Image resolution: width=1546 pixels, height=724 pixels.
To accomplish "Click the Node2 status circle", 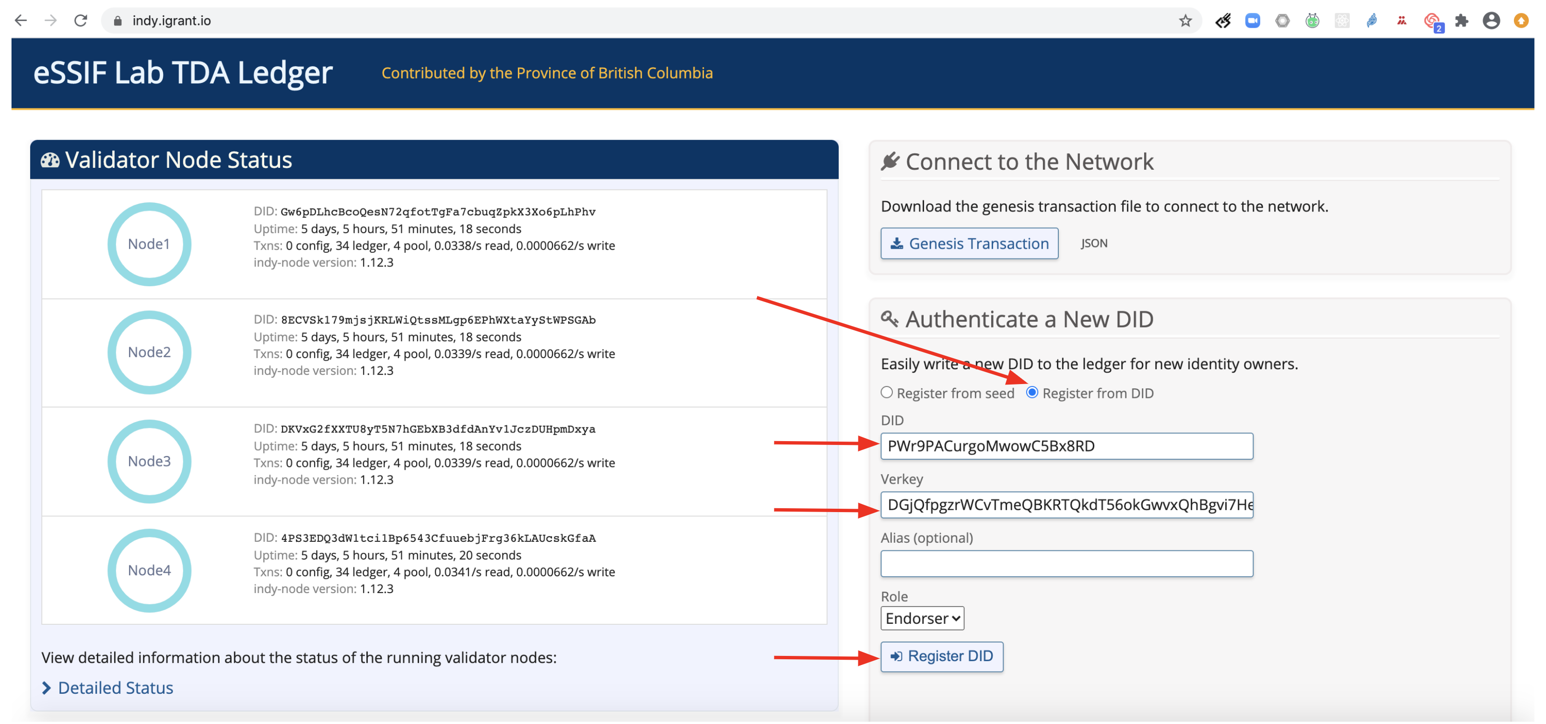I will (x=150, y=352).
